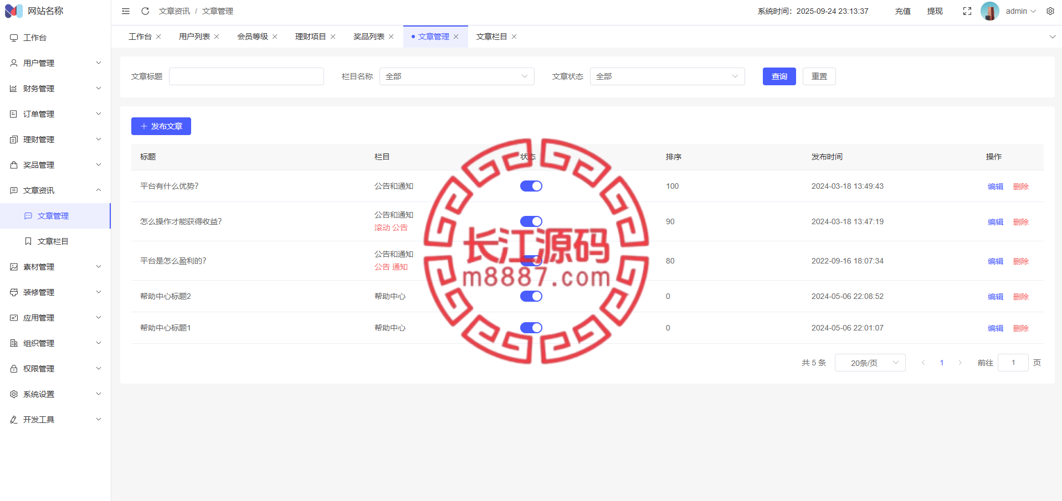Close the 奖品列表 tab
1062x501 pixels.
point(391,37)
